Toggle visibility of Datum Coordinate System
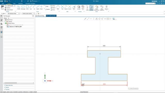The height and width of the screenshot is (93, 165). 7,25
